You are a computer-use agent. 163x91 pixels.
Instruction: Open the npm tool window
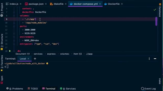2,80
